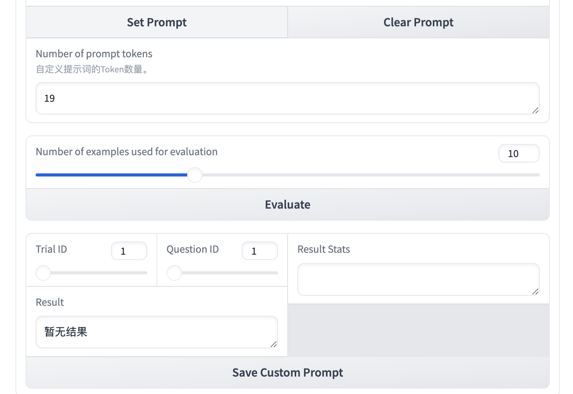
Task: Grab the Result Stats resize handle
Action: [x=535, y=292]
